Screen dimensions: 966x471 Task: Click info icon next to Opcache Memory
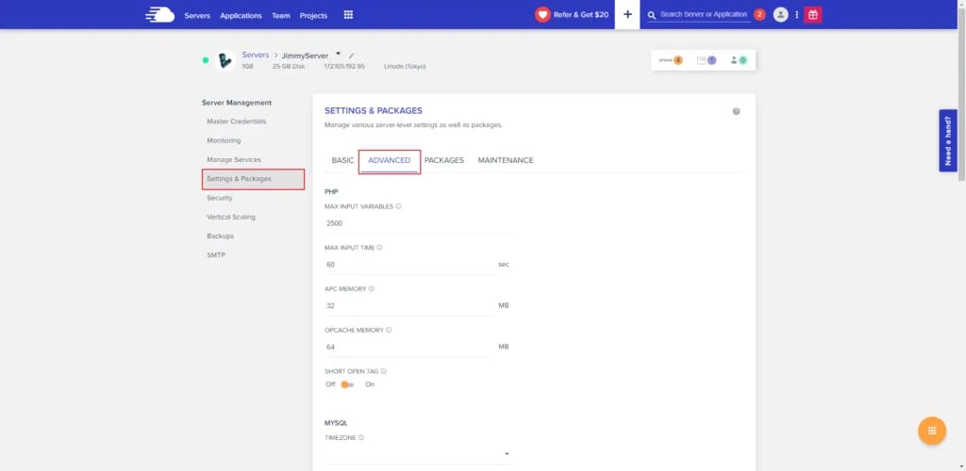tap(389, 331)
